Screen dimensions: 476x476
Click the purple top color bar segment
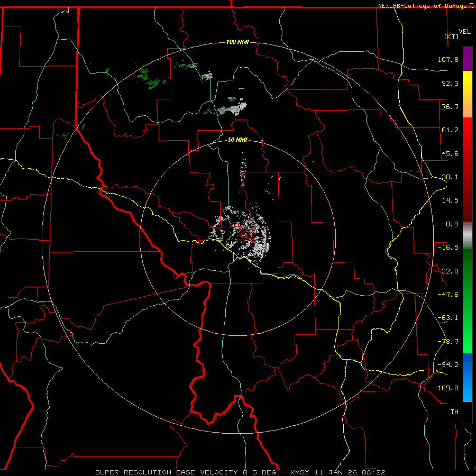click(467, 59)
